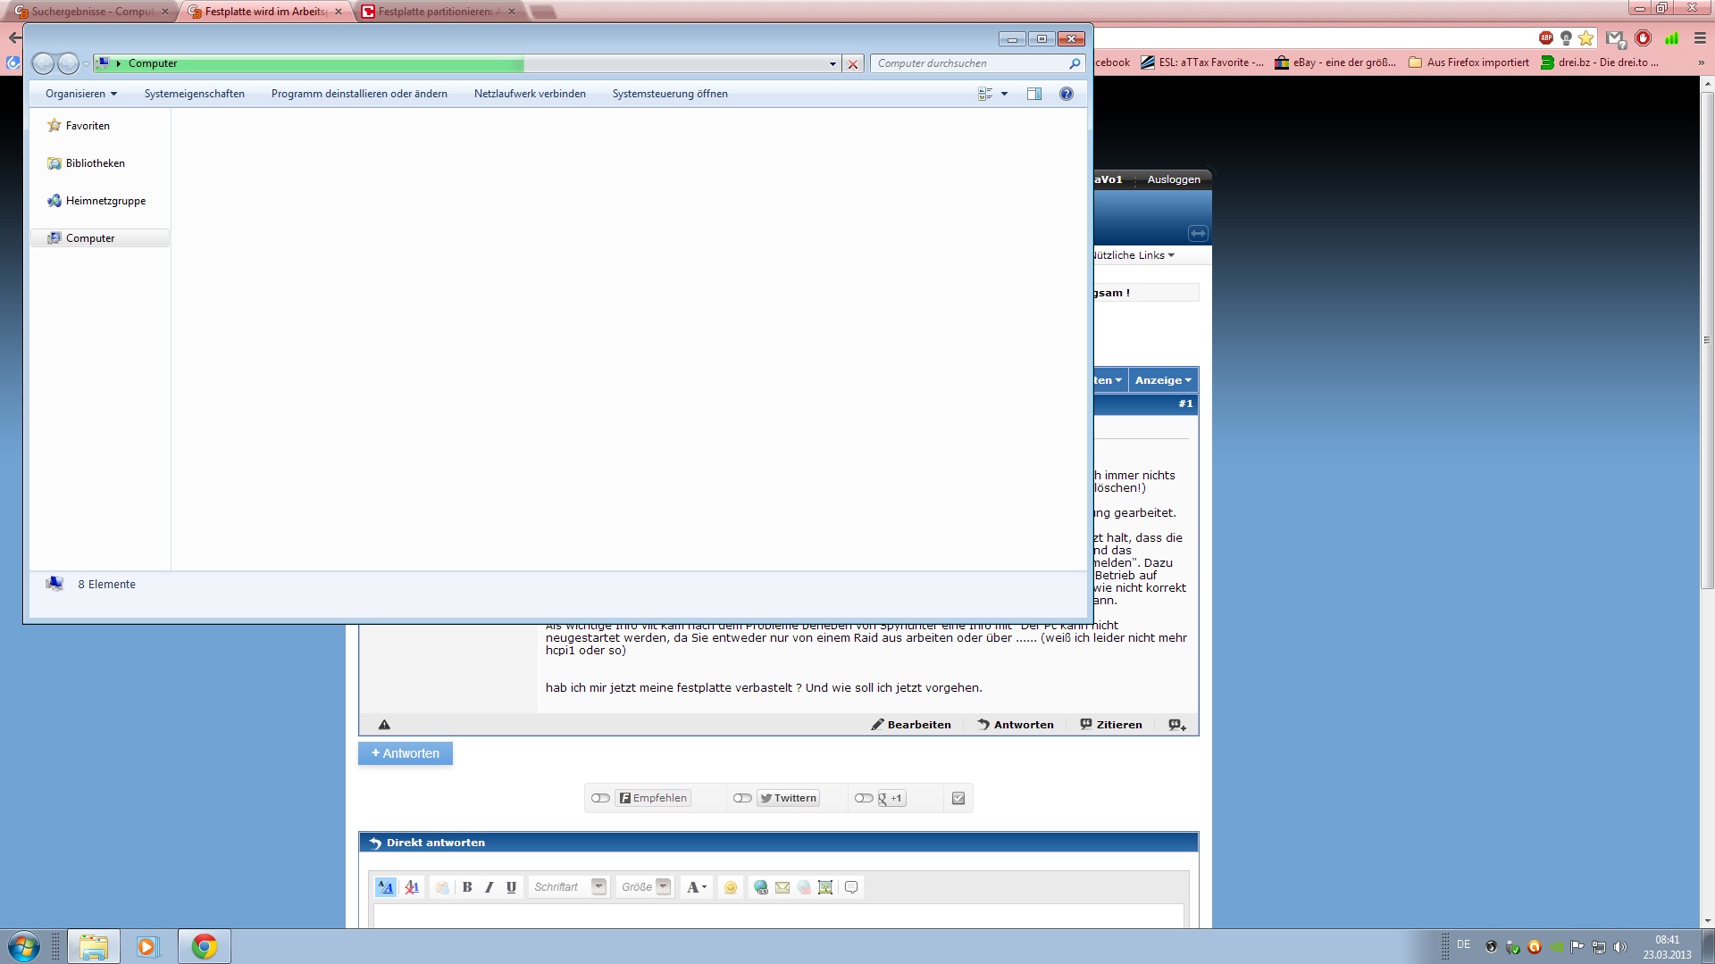Enable the Google +1 toggle switch

[864, 798]
